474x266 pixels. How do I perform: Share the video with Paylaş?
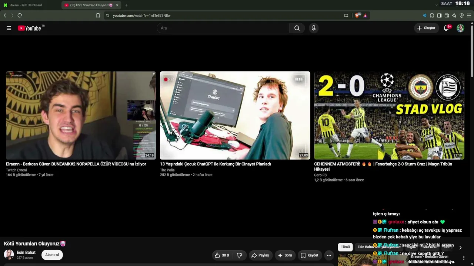tap(260, 255)
